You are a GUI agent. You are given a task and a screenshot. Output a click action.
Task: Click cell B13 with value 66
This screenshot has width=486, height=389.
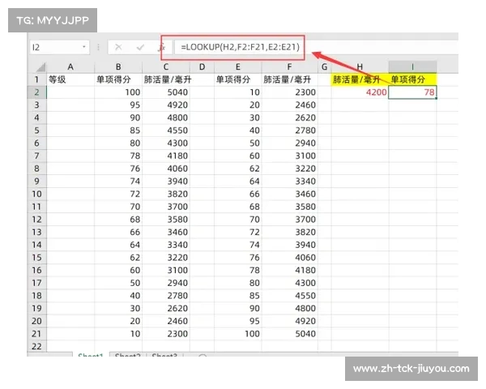pos(118,232)
